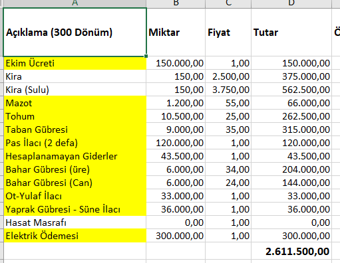This screenshot has width=340, height=263.
Task: Select the 'Ot-Yulaf İlacı' cell
Action: tap(75, 196)
